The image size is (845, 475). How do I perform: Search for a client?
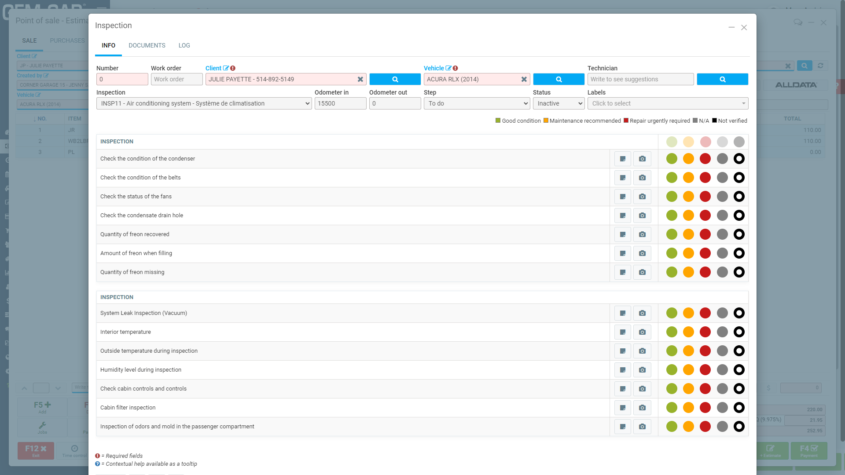pos(395,79)
